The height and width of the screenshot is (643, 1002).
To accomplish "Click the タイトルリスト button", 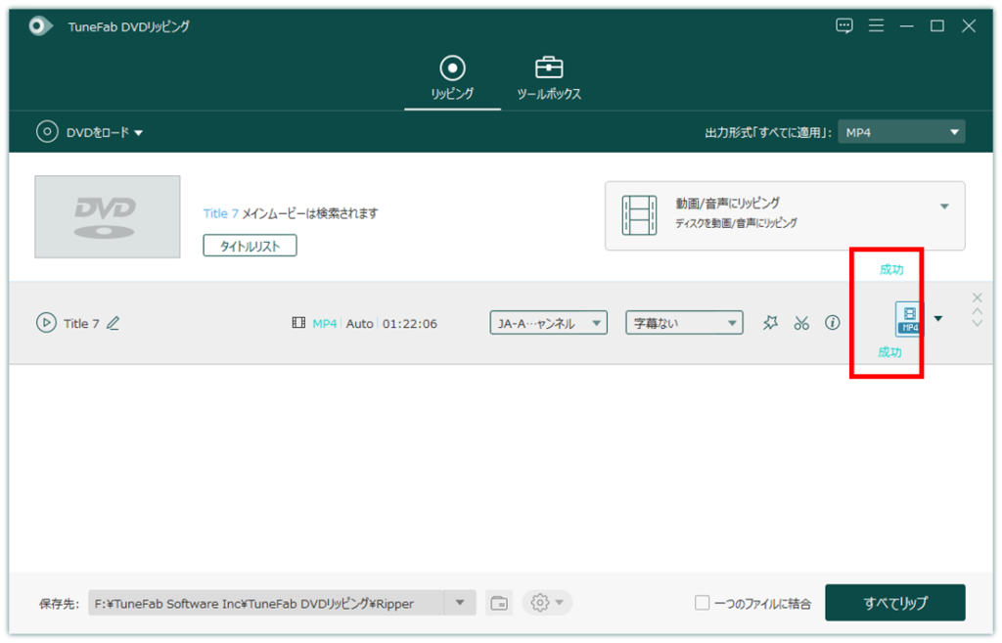I will 250,246.
